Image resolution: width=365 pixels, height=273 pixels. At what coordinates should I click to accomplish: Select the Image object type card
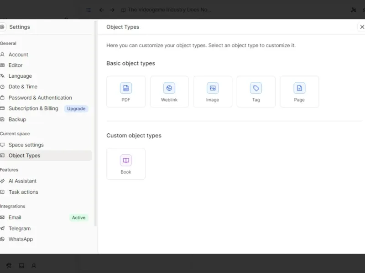pyautogui.click(x=213, y=92)
